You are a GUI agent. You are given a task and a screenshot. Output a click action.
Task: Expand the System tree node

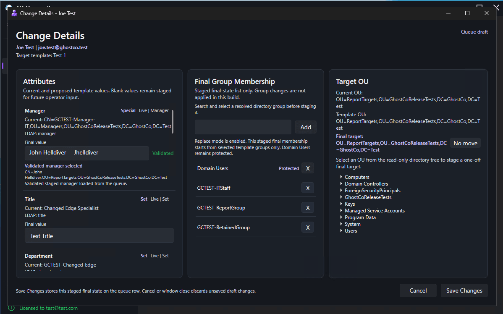click(341, 224)
